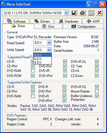Toggle DVD+RW read feature checkbox

click(x=65, y=76)
